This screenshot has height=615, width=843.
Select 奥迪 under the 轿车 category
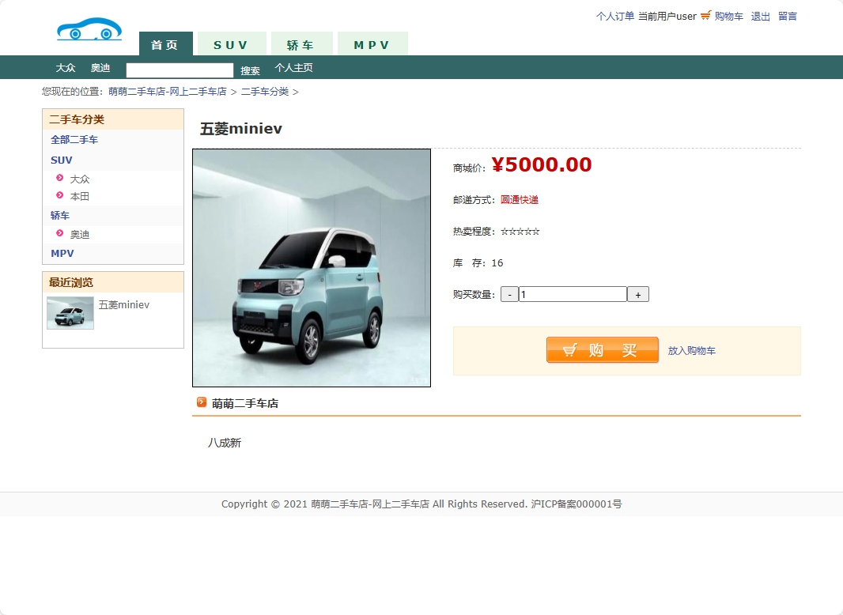80,235
